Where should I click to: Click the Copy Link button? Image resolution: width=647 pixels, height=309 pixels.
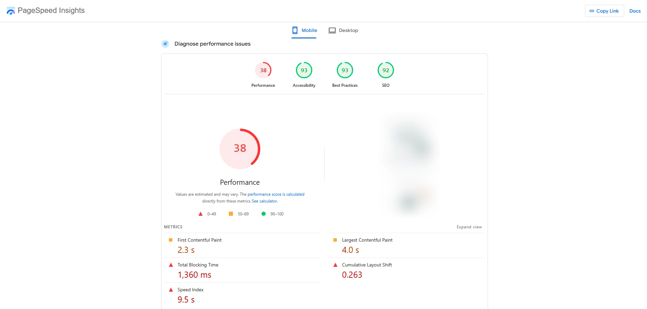pyautogui.click(x=604, y=11)
